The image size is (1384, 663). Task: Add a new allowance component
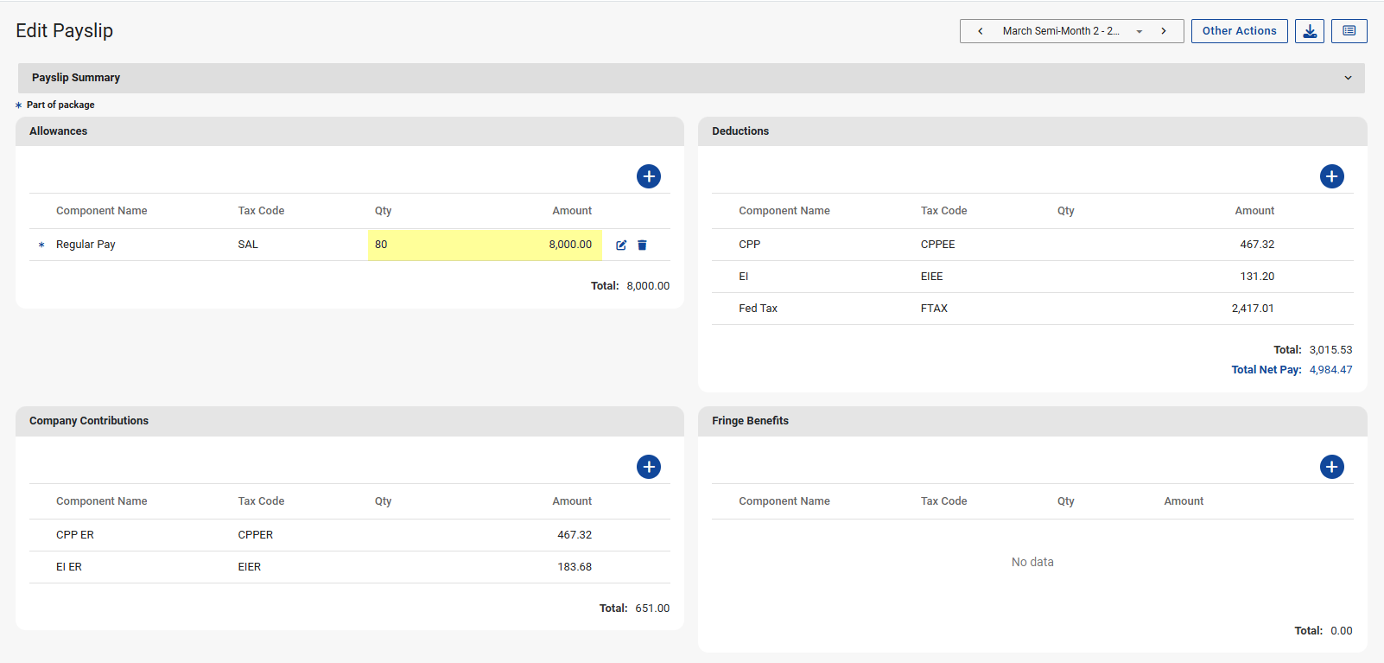[648, 176]
